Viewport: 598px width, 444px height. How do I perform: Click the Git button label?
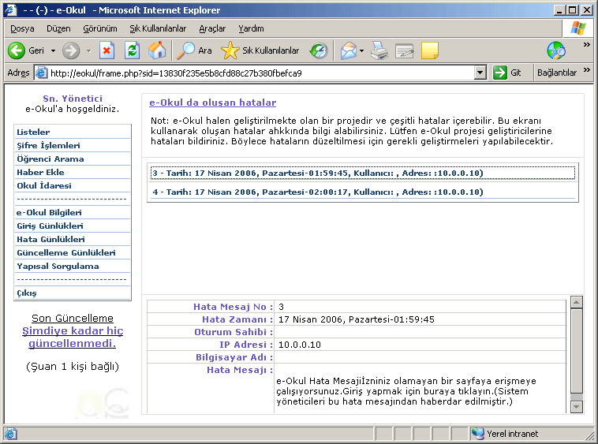(516, 73)
